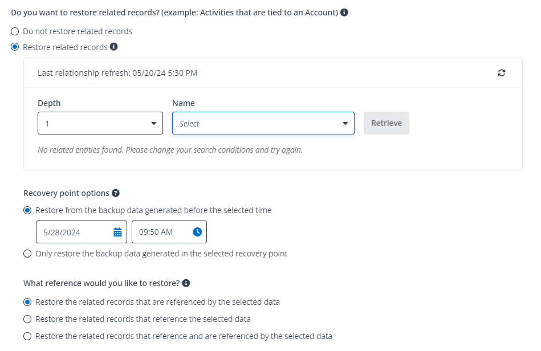The height and width of the screenshot is (351, 541).
Task: Select 'Do not restore related records'
Action: [x=15, y=31]
